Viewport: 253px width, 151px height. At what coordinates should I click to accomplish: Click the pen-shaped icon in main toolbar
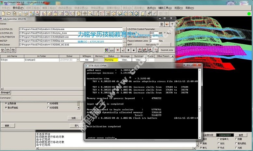[149, 13]
